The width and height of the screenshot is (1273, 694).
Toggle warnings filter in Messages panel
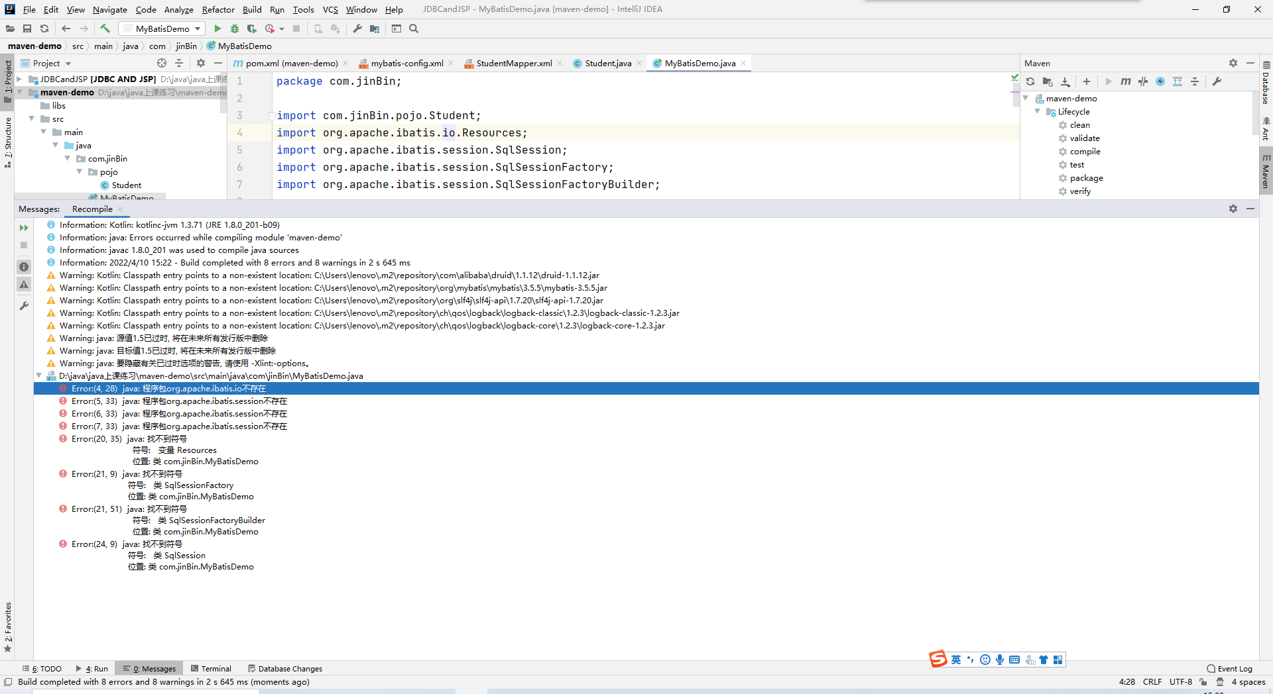[24, 284]
